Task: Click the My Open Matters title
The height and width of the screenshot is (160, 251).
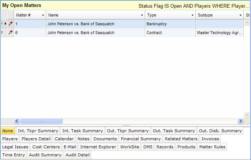Action: pos(22,5)
